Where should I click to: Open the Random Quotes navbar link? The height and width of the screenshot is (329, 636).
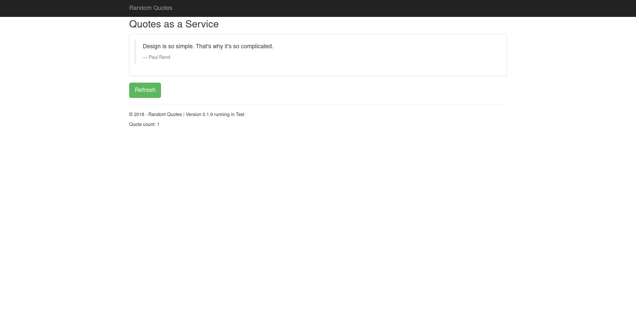click(x=151, y=8)
